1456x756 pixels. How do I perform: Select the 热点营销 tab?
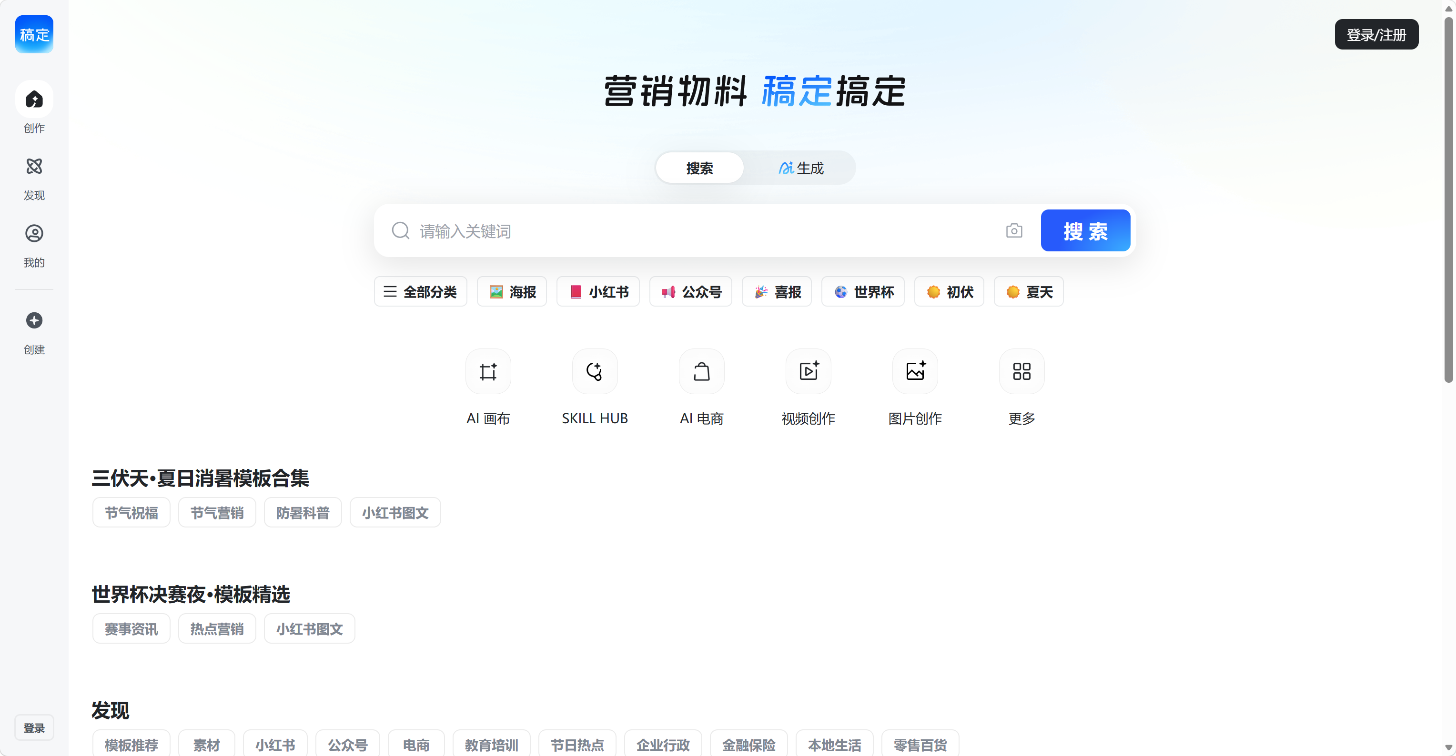pos(217,628)
